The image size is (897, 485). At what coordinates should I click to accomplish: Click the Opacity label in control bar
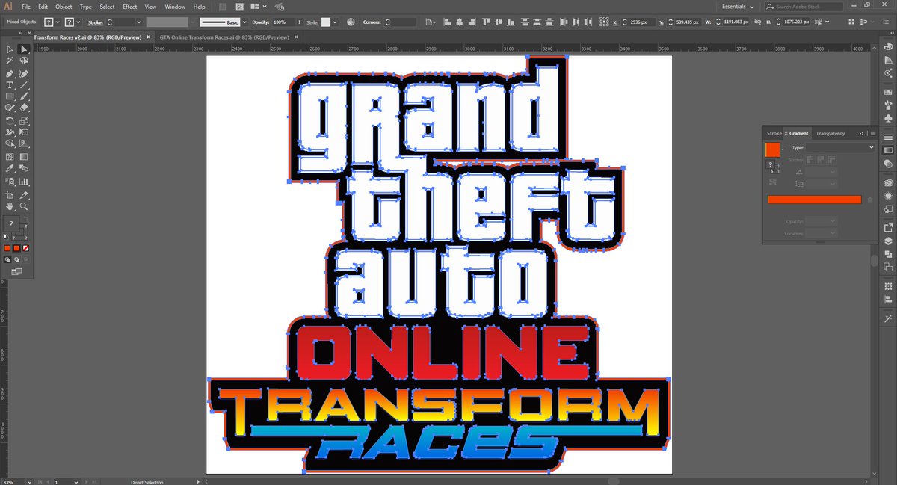(260, 22)
